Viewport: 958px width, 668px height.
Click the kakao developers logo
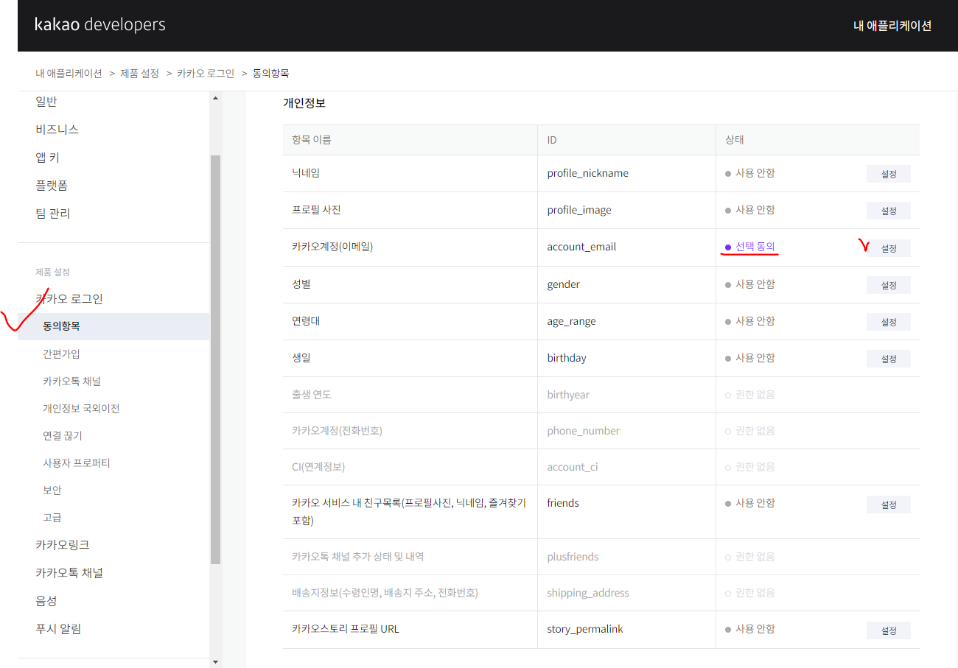[x=100, y=24]
